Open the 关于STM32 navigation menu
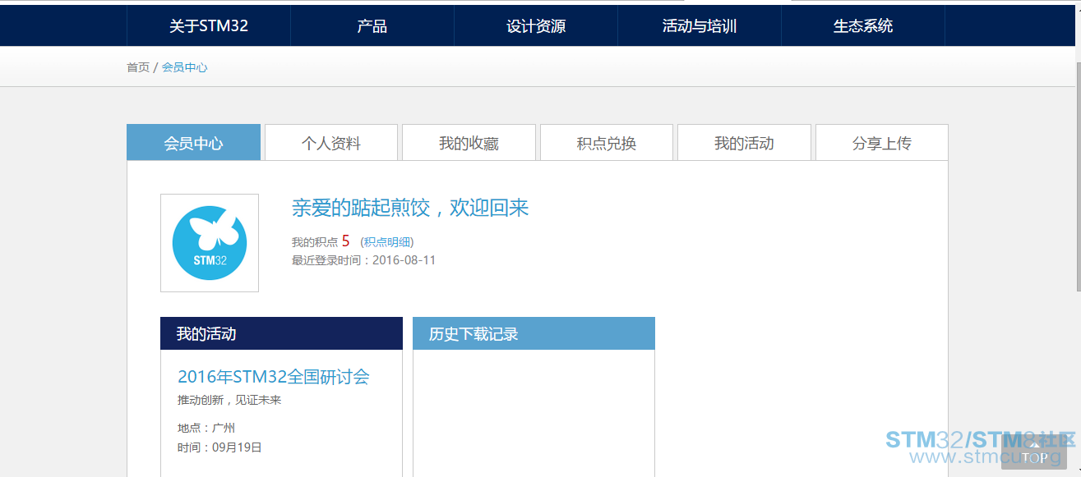This screenshot has height=477, width=1081. [x=209, y=26]
